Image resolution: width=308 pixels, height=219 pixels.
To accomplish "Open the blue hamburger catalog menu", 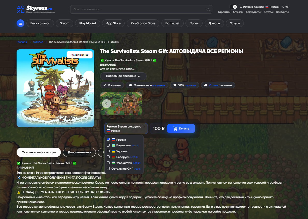I will [x=20, y=23].
